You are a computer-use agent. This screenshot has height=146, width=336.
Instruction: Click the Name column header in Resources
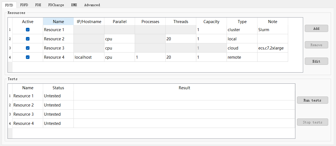(x=58, y=22)
